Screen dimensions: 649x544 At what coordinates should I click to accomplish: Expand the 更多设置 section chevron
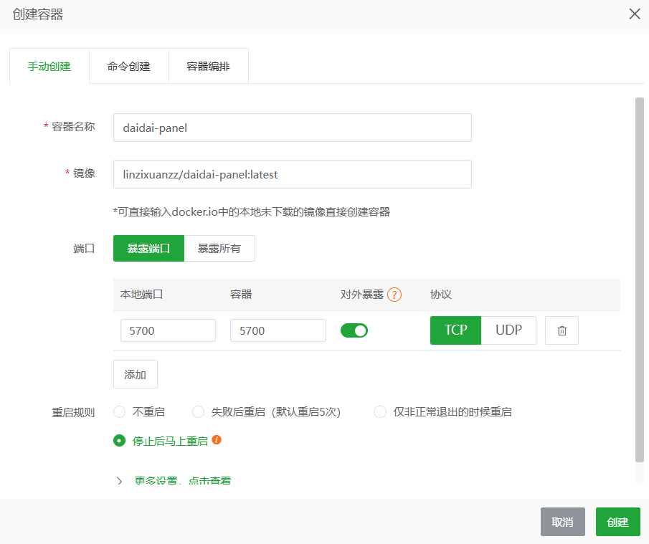[x=120, y=481]
